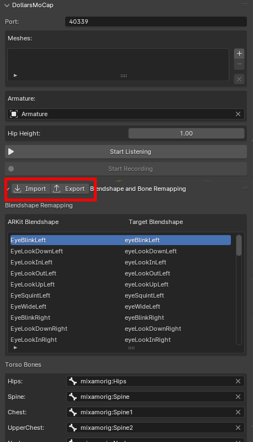Add a mesh with the plus icon
The width and height of the screenshot is (253, 442).
(x=239, y=53)
